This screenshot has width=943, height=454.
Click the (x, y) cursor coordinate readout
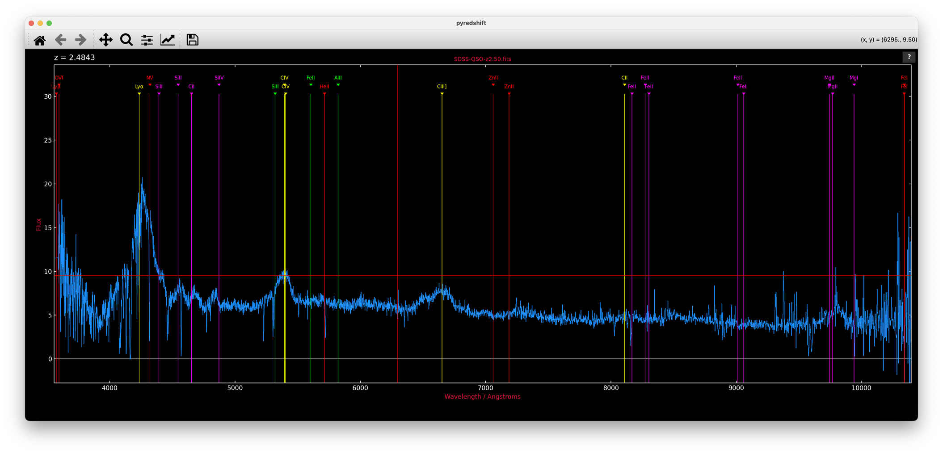[x=889, y=40]
